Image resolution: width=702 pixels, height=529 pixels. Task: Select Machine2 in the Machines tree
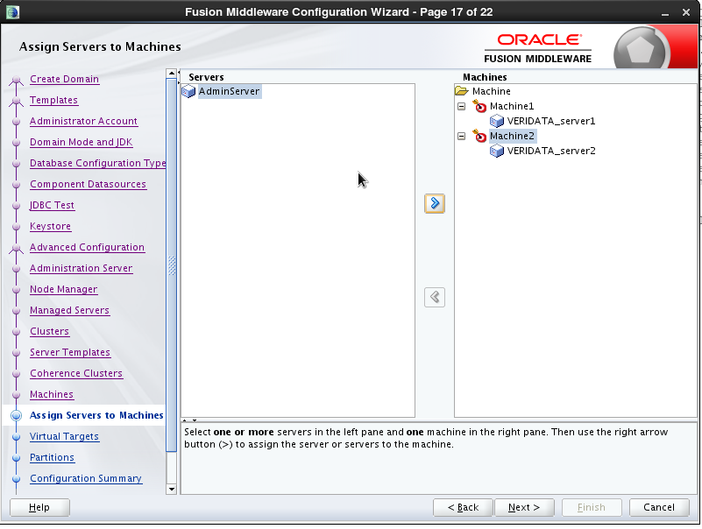pos(512,136)
